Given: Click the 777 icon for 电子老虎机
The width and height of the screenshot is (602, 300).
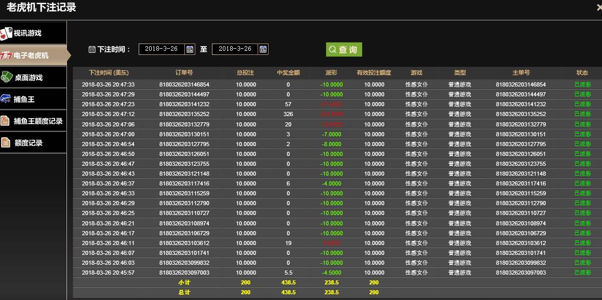Looking at the screenshot, I should pos(6,55).
